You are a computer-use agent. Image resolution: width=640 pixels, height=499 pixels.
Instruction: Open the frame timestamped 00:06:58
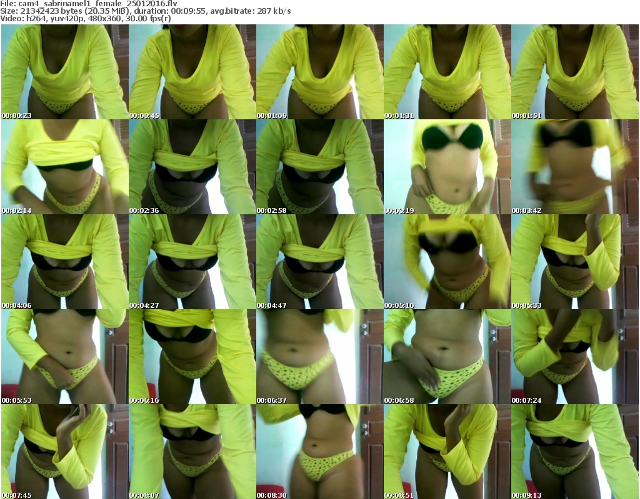pyautogui.click(x=447, y=357)
